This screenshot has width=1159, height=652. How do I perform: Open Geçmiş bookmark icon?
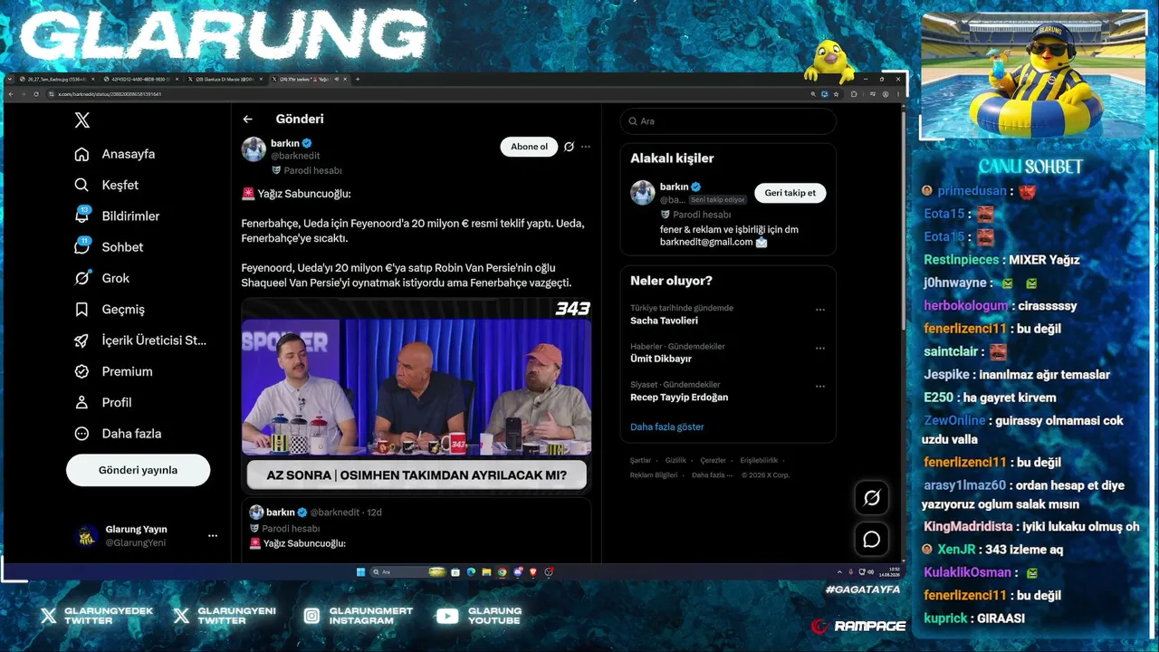point(82,309)
